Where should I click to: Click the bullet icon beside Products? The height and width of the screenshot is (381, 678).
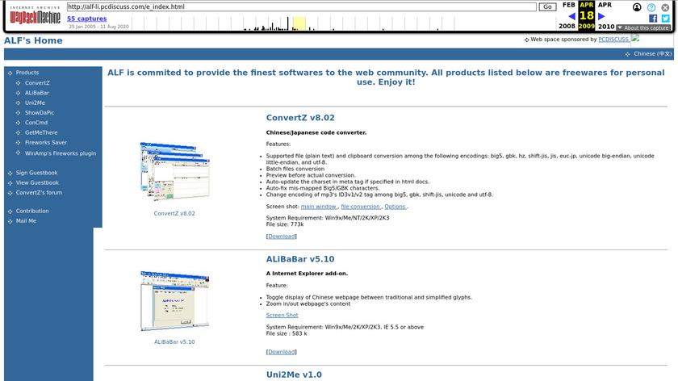click(10, 73)
